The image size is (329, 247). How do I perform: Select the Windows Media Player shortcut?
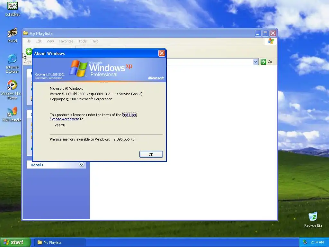point(12,90)
